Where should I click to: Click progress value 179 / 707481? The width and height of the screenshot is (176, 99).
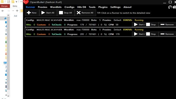click(88, 25)
